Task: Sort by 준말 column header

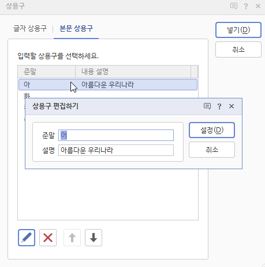Action: click(x=47, y=72)
